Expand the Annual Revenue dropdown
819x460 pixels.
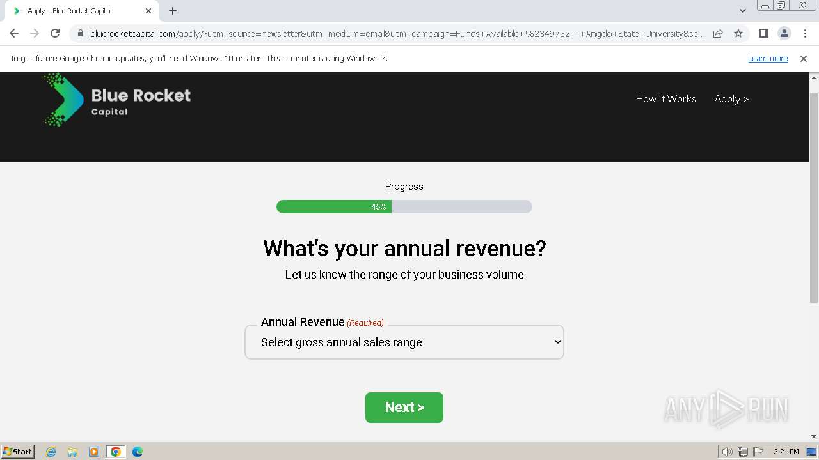[404, 342]
